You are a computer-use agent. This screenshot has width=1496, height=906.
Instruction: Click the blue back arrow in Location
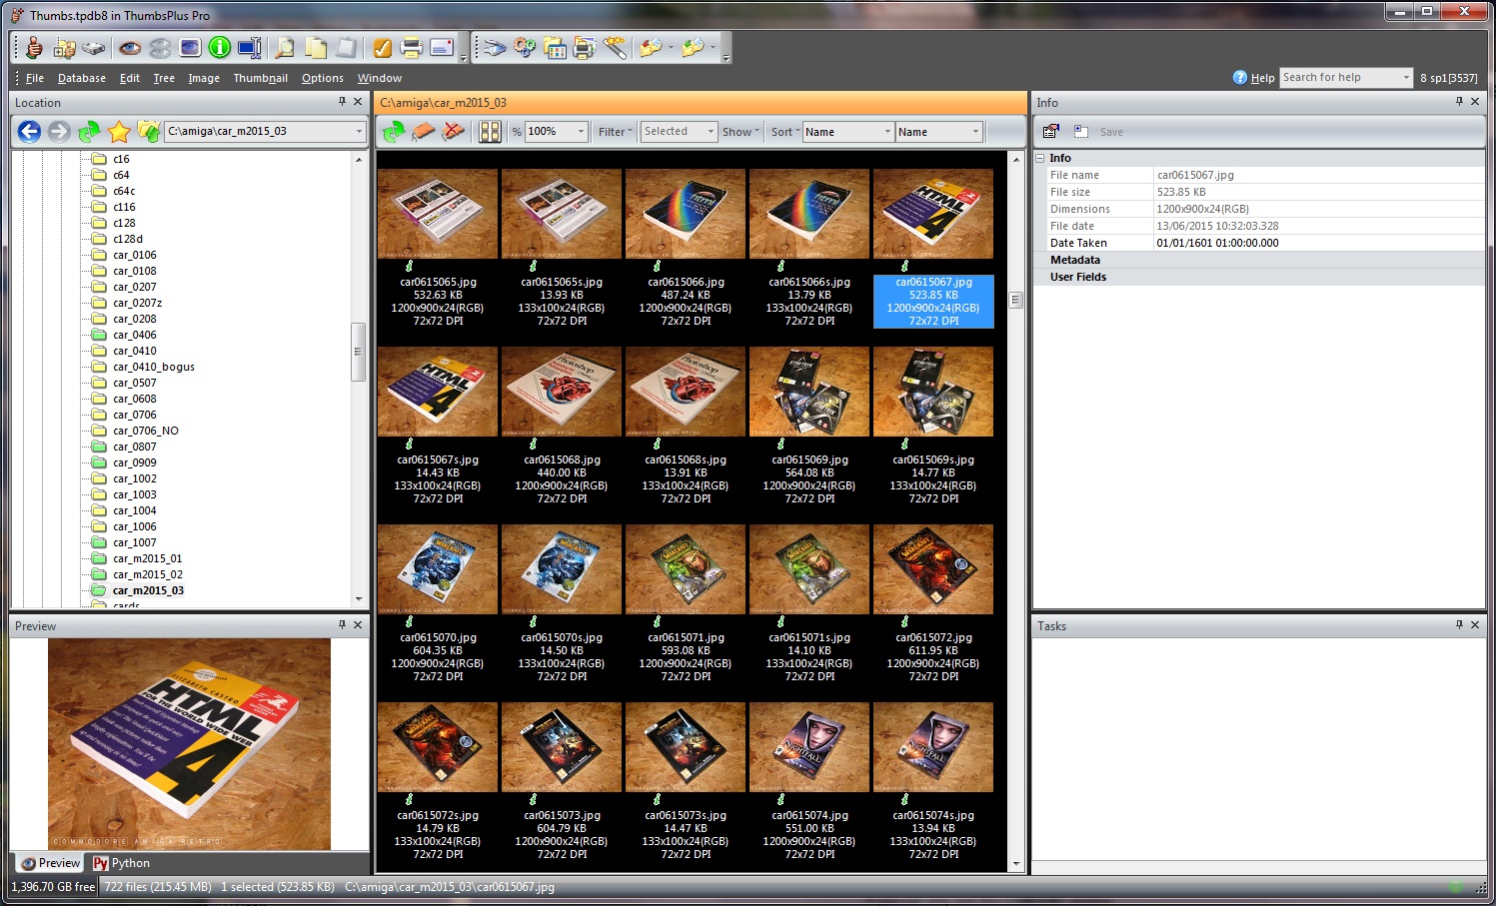pos(30,131)
